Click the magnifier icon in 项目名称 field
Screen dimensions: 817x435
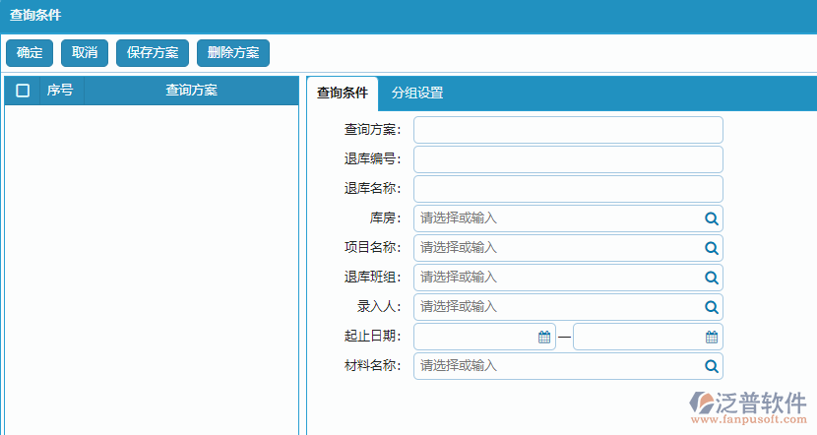711,248
